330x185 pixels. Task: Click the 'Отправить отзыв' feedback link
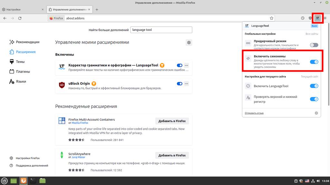click(x=254, y=113)
